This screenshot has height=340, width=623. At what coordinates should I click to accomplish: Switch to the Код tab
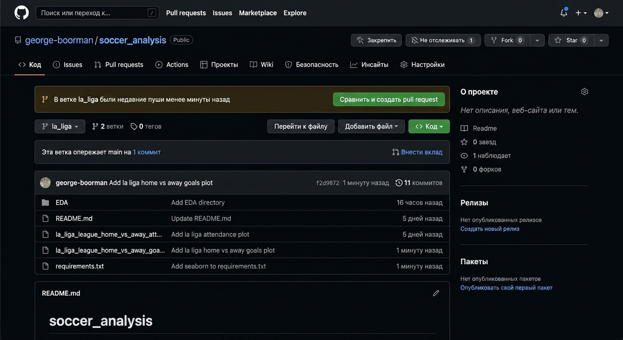[x=30, y=65]
